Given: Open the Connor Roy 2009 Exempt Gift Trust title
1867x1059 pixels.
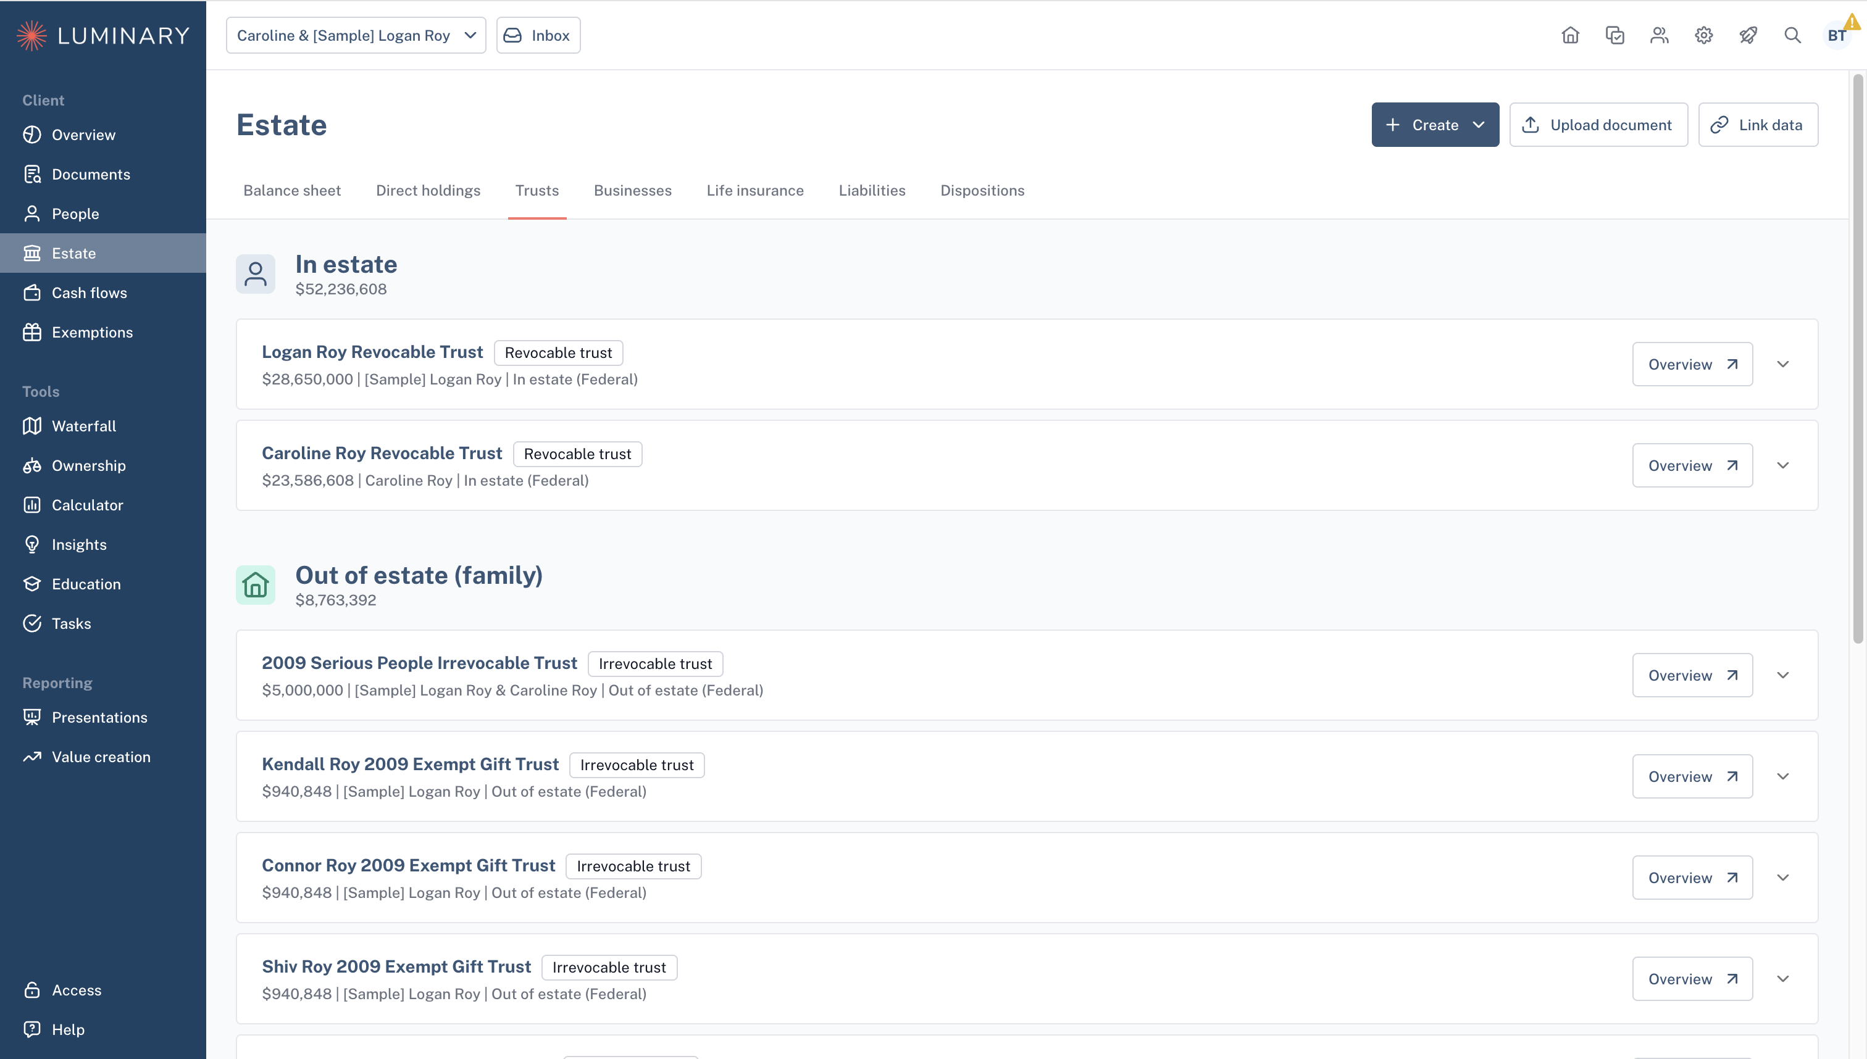Looking at the screenshot, I should (408, 865).
